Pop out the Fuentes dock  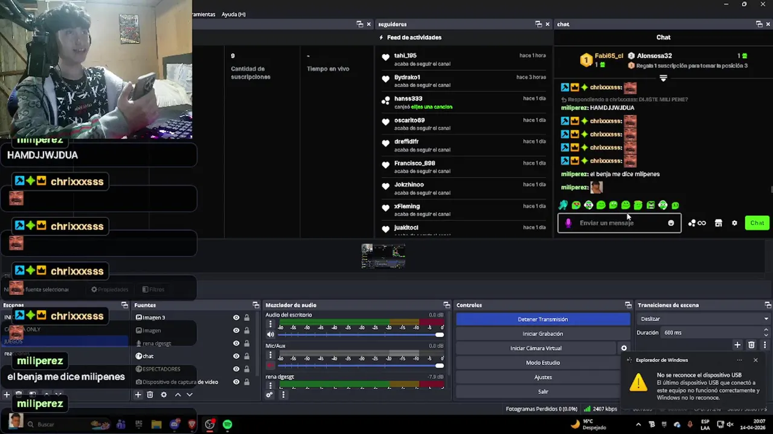[x=255, y=305]
